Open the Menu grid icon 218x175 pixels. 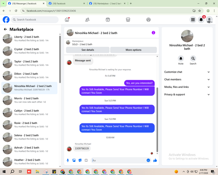click(x=193, y=20)
